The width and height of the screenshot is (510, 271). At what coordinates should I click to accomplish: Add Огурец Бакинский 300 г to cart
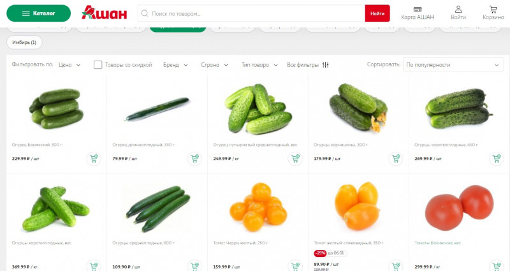(94, 159)
